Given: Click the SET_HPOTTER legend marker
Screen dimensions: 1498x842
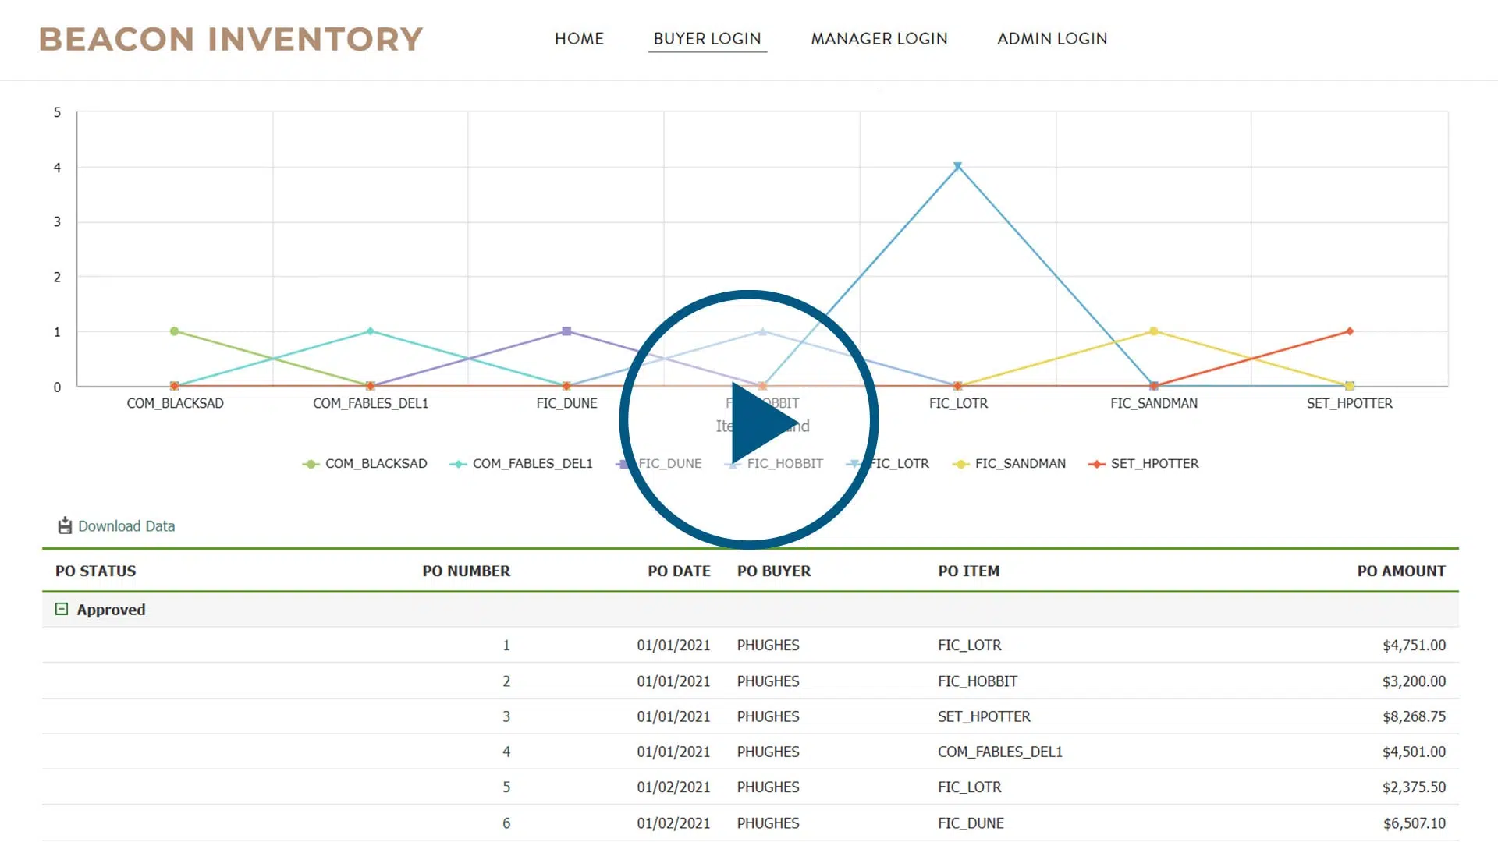Looking at the screenshot, I should pos(1095,463).
